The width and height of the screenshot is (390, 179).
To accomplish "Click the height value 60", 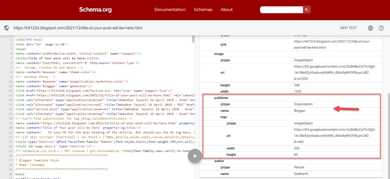I will point(296,155).
